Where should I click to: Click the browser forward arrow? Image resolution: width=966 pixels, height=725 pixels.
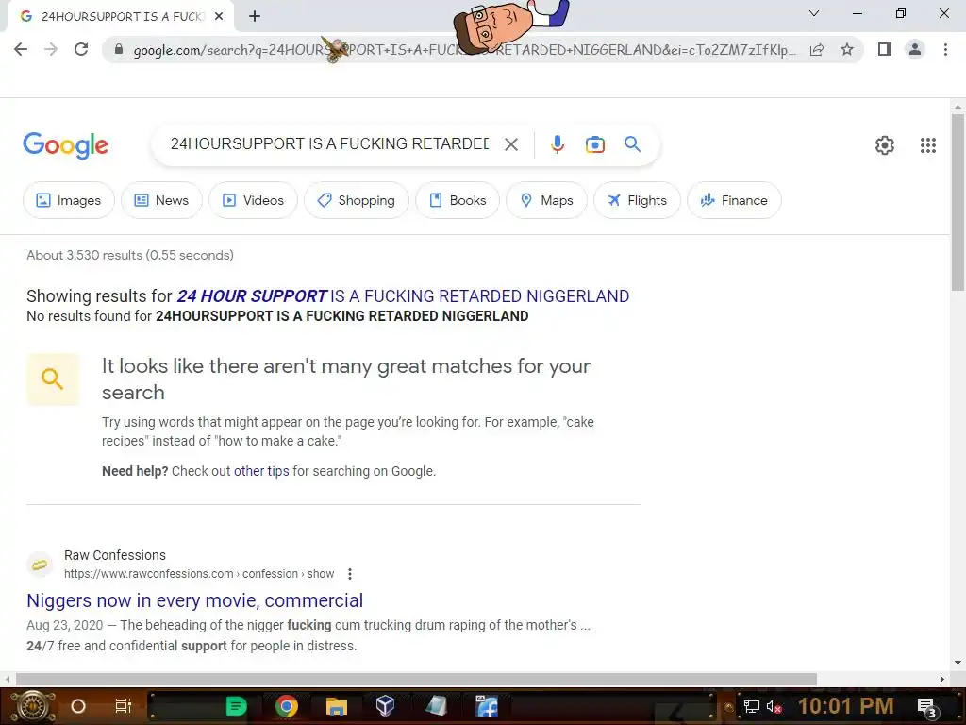51,49
